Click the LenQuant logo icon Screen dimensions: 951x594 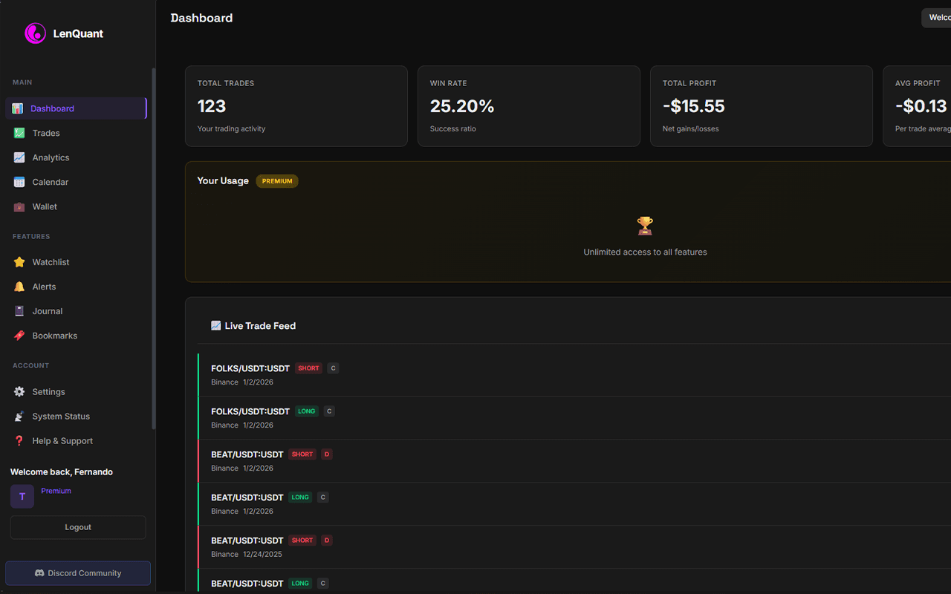point(34,33)
